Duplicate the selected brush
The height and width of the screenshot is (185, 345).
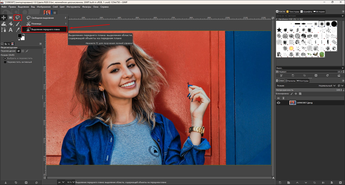coord(304,76)
